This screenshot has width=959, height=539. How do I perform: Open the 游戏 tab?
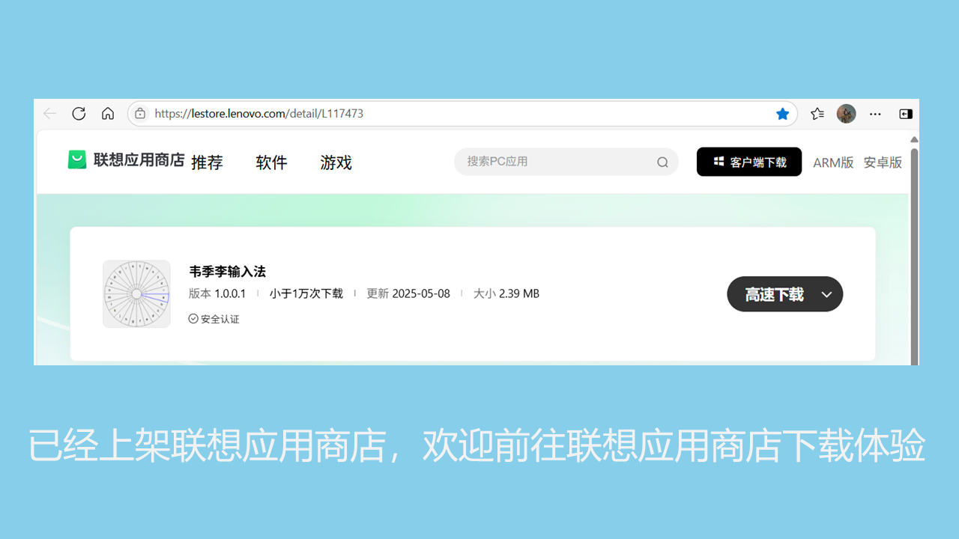point(336,162)
